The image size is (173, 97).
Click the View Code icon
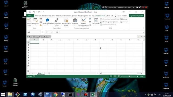[x=90, y=22]
